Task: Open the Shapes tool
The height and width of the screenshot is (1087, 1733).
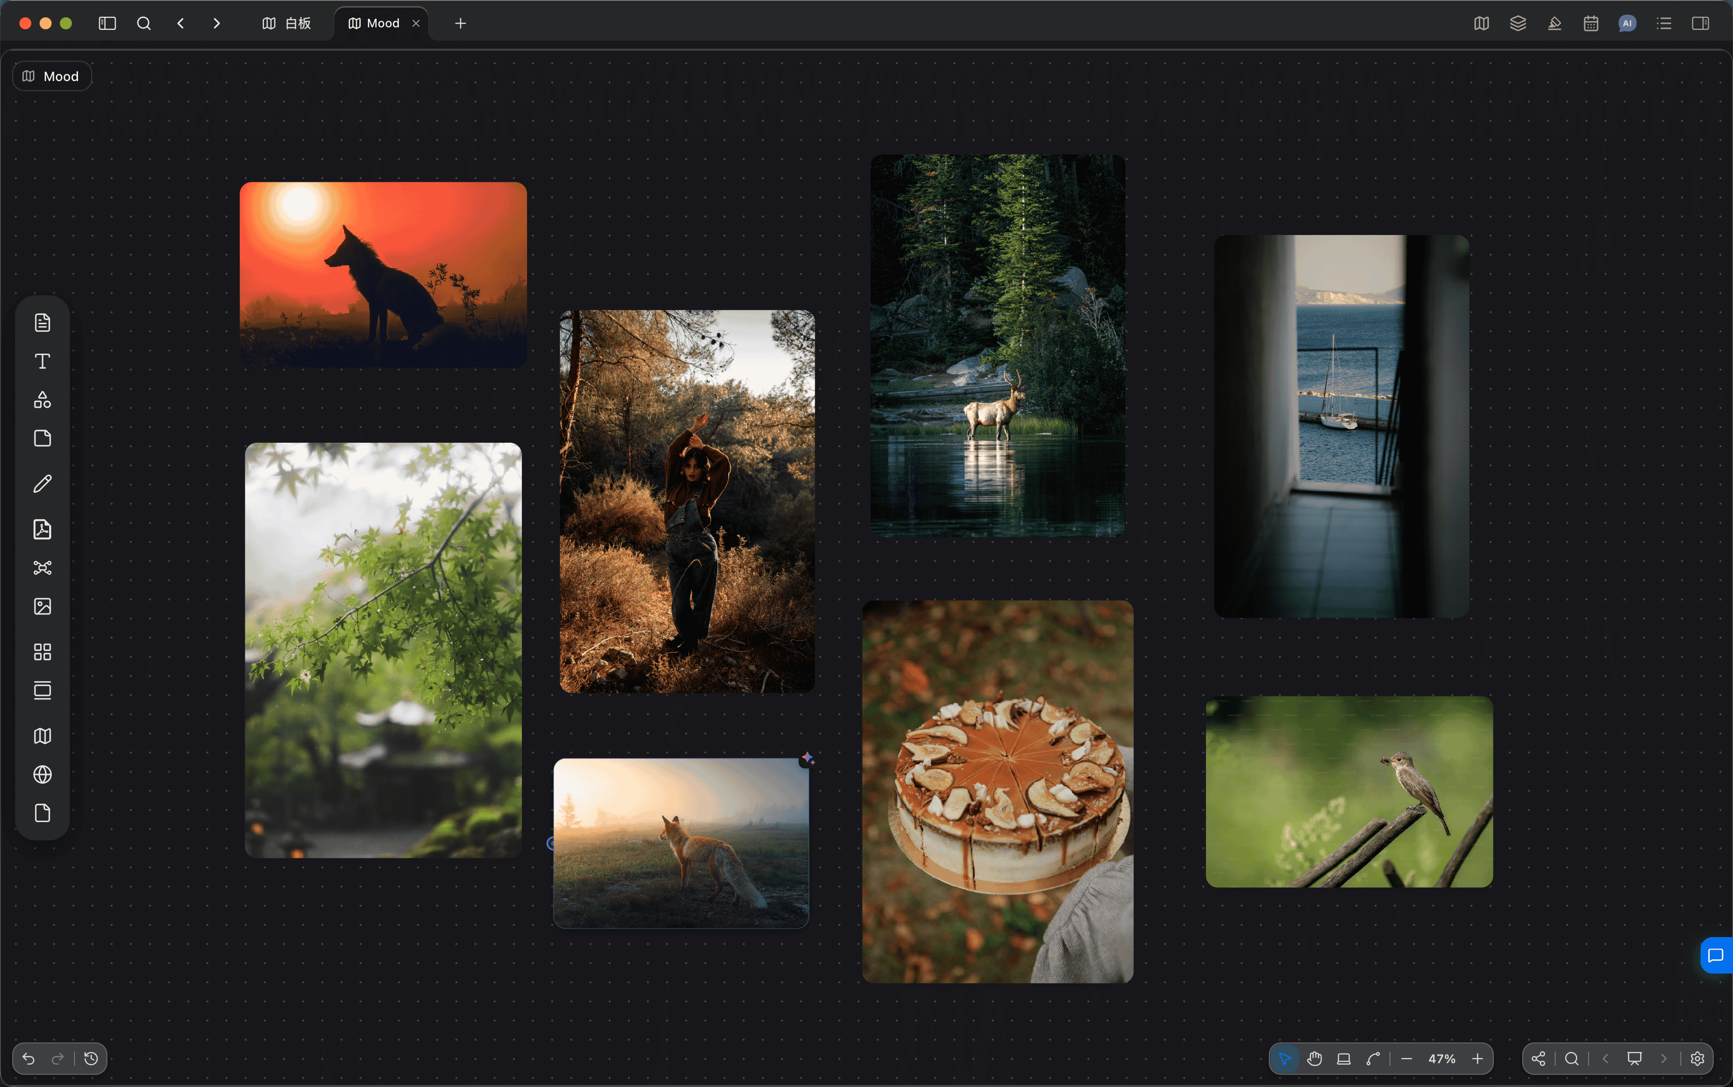Action: (x=43, y=400)
